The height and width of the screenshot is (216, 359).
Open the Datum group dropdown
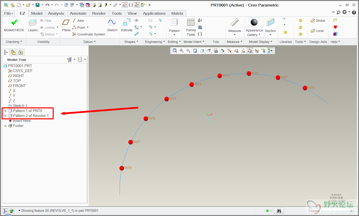(89, 42)
